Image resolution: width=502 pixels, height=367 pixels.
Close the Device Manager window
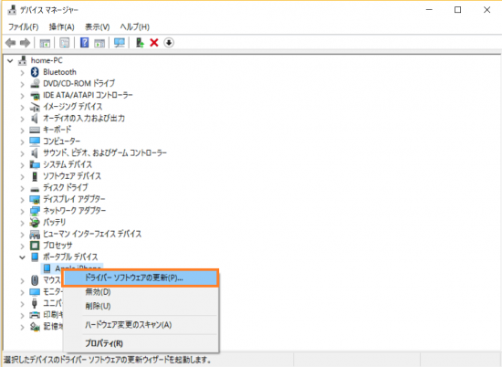click(487, 10)
